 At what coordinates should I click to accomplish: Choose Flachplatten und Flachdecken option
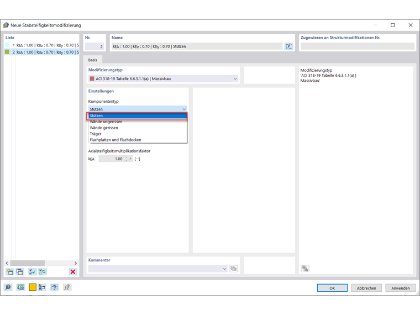[x=138, y=140]
